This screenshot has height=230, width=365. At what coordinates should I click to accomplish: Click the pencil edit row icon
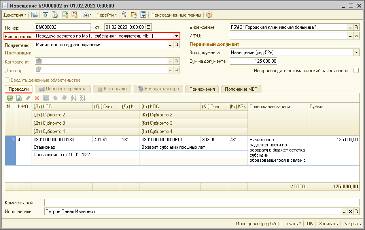28,98
